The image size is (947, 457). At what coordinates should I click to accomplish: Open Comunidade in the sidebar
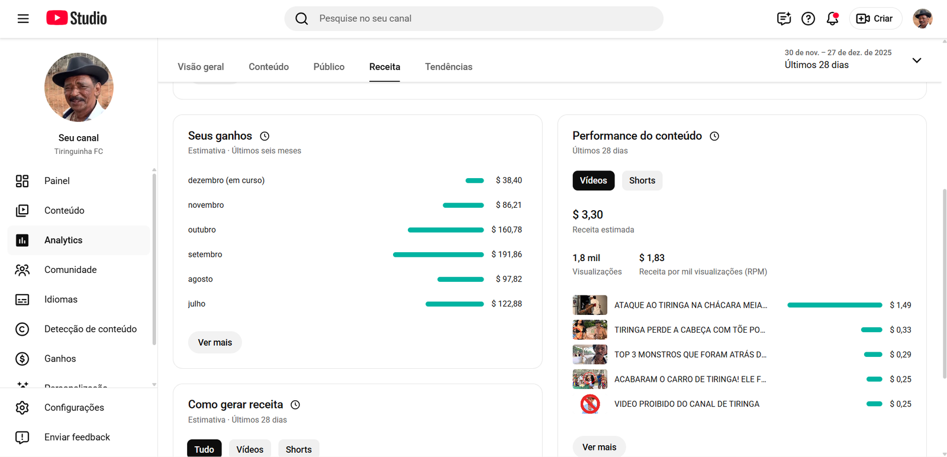click(79, 270)
